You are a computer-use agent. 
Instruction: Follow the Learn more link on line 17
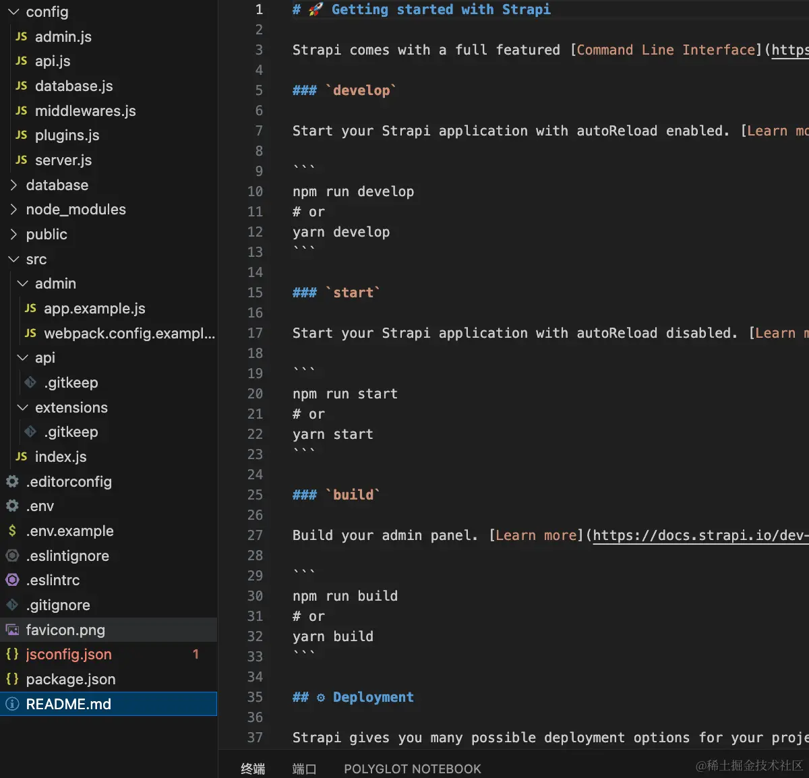coord(783,333)
